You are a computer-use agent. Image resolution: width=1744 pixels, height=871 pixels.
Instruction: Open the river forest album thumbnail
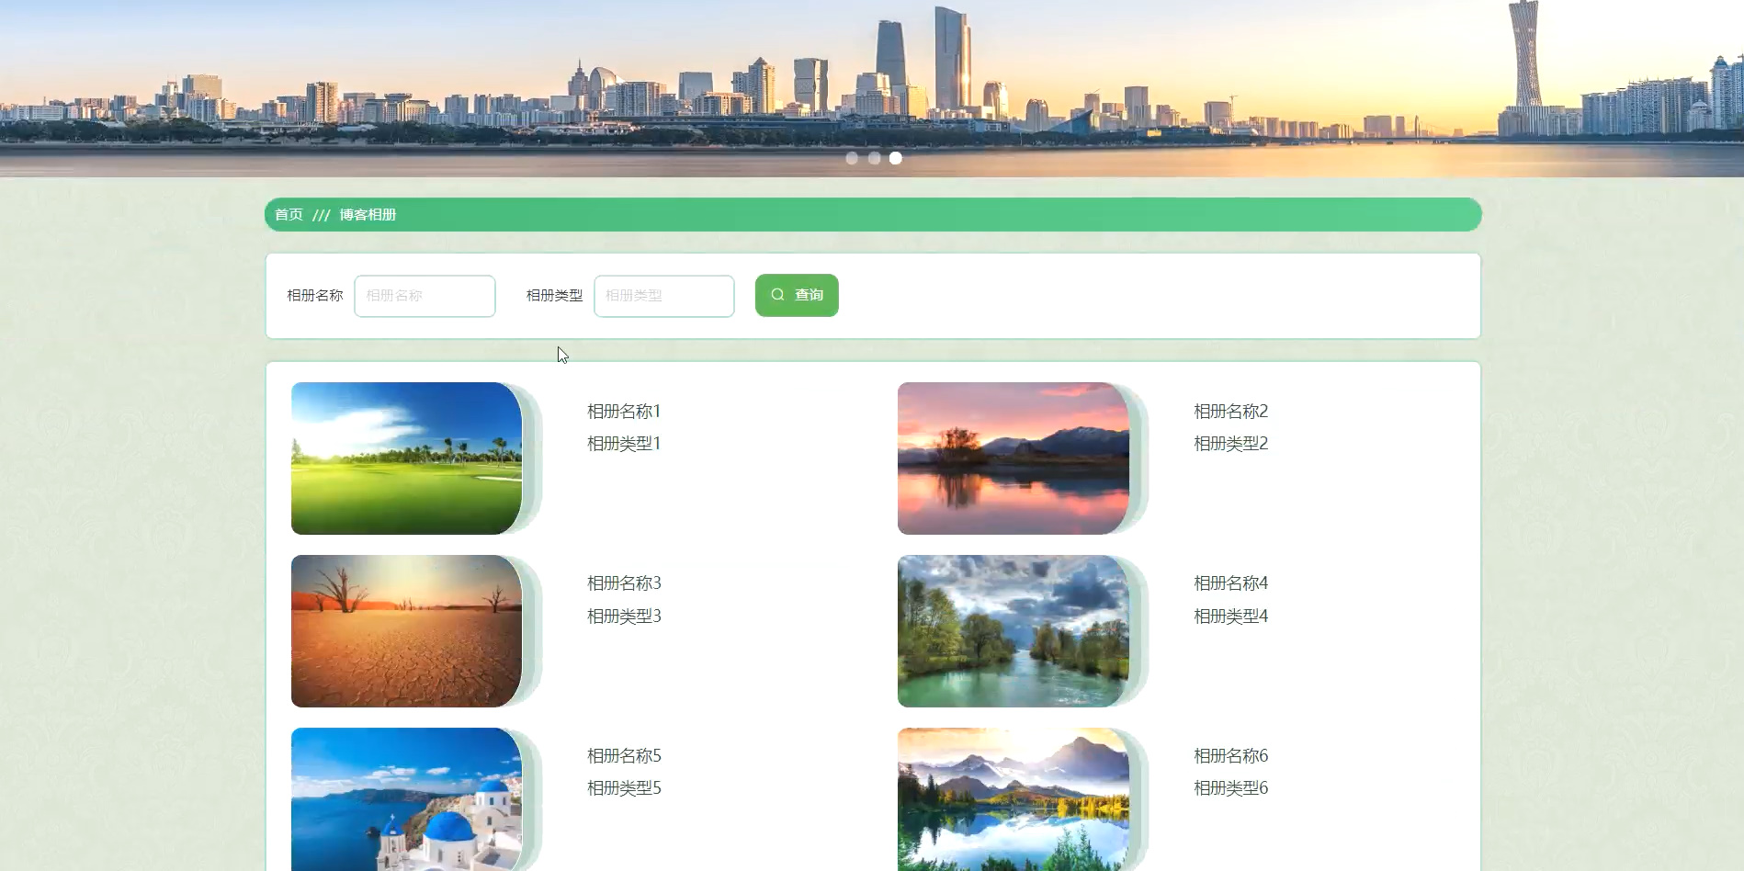tap(1014, 631)
